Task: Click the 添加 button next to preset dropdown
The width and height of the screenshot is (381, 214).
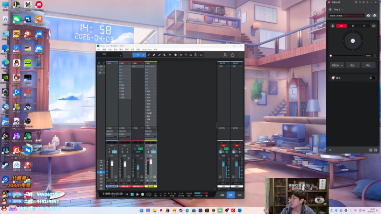Action: click(x=352, y=65)
